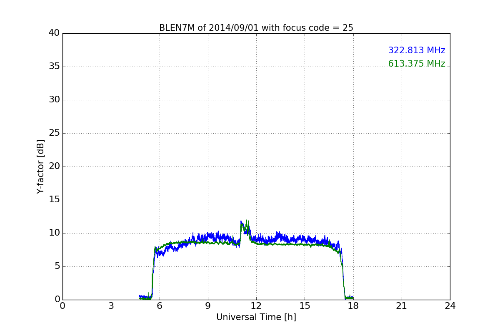Click the 'Universal Time [h]' axis label
Image resolution: width=500 pixels, height=333 pixels.
tap(256, 317)
